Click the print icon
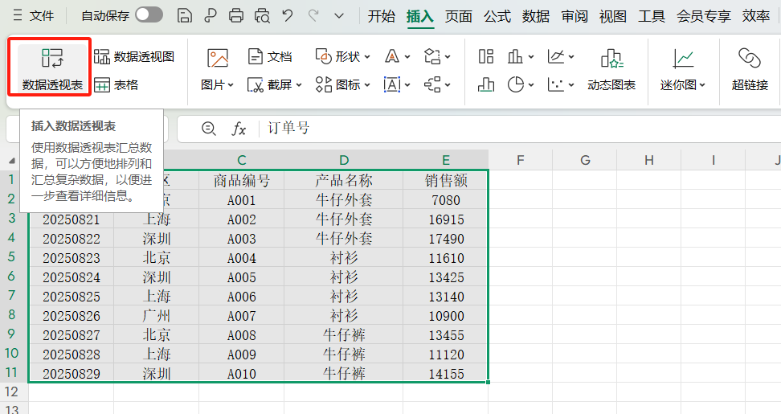 [236, 15]
